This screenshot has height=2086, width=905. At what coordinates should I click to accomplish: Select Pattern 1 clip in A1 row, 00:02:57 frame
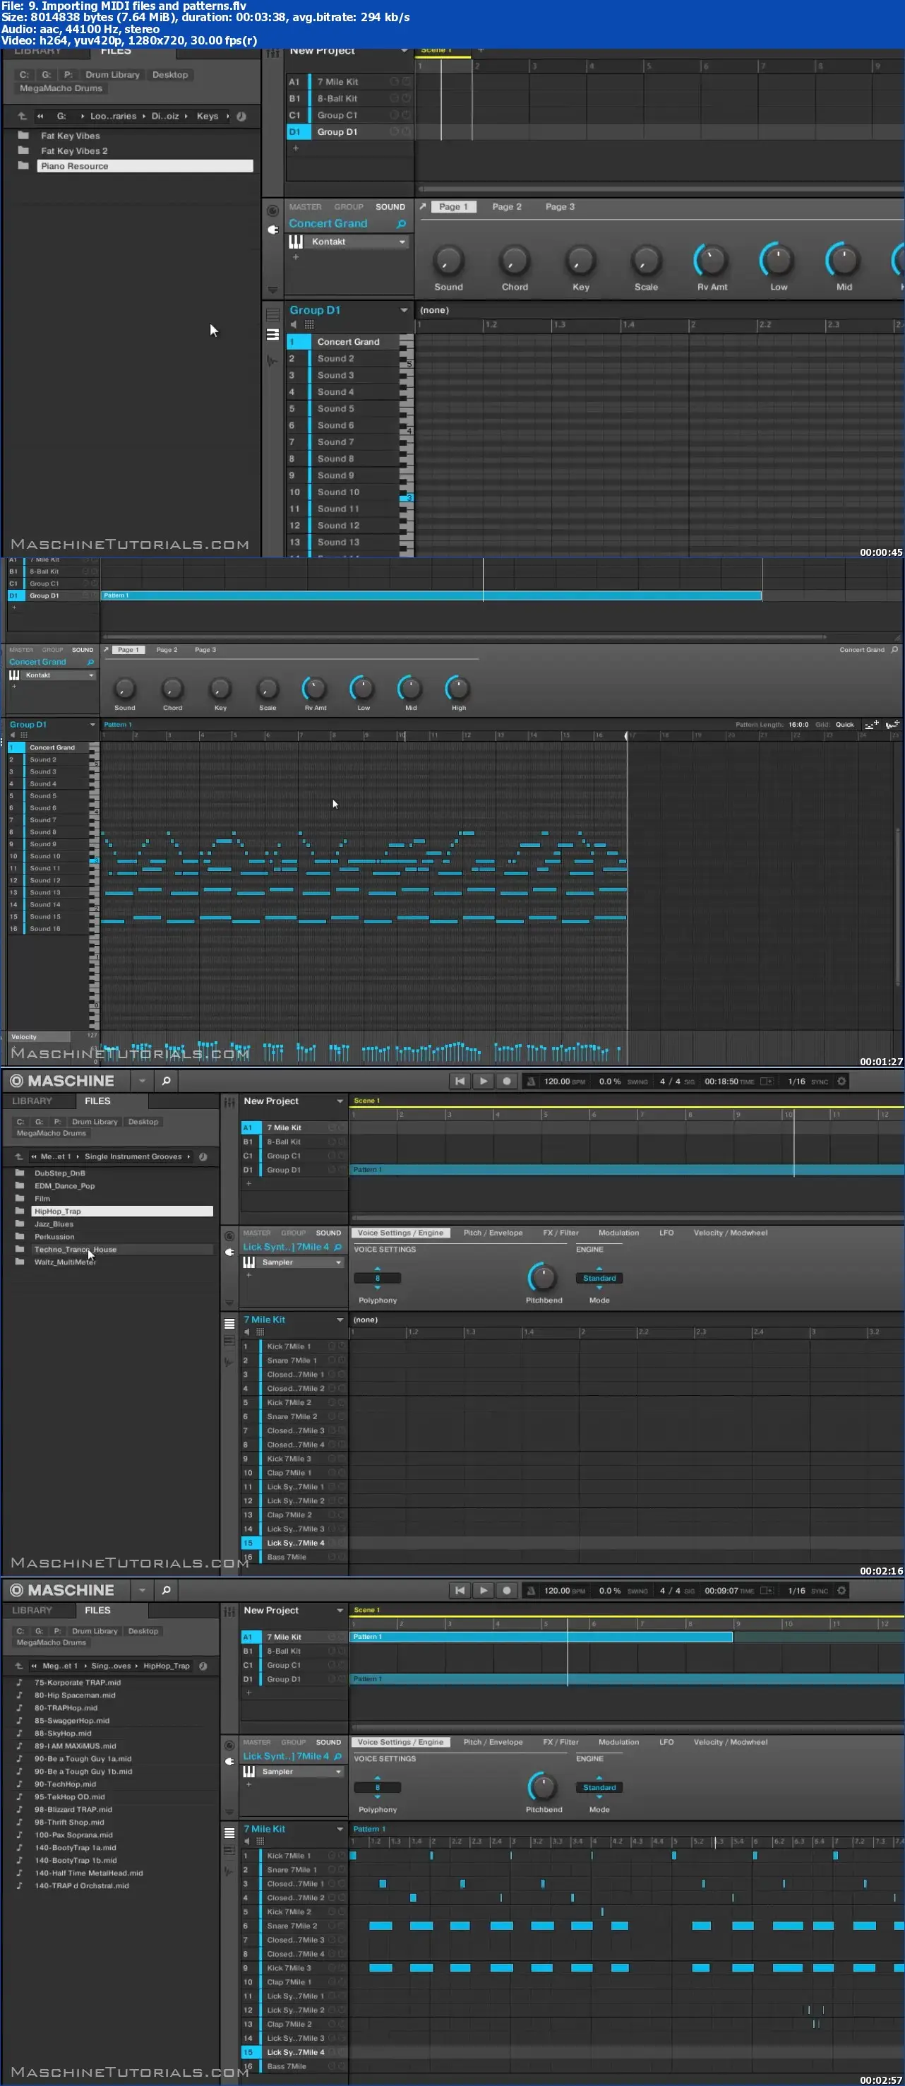541,1637
